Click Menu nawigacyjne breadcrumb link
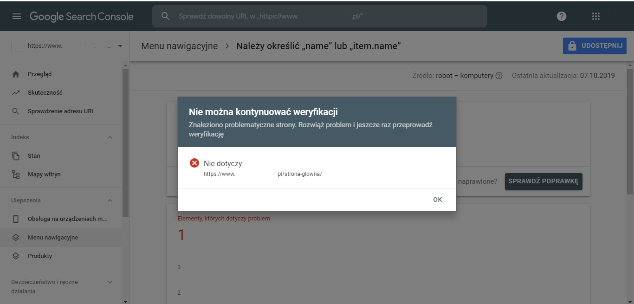The width and height of the screenshot is (634, 304). click(x=180, y=46)
